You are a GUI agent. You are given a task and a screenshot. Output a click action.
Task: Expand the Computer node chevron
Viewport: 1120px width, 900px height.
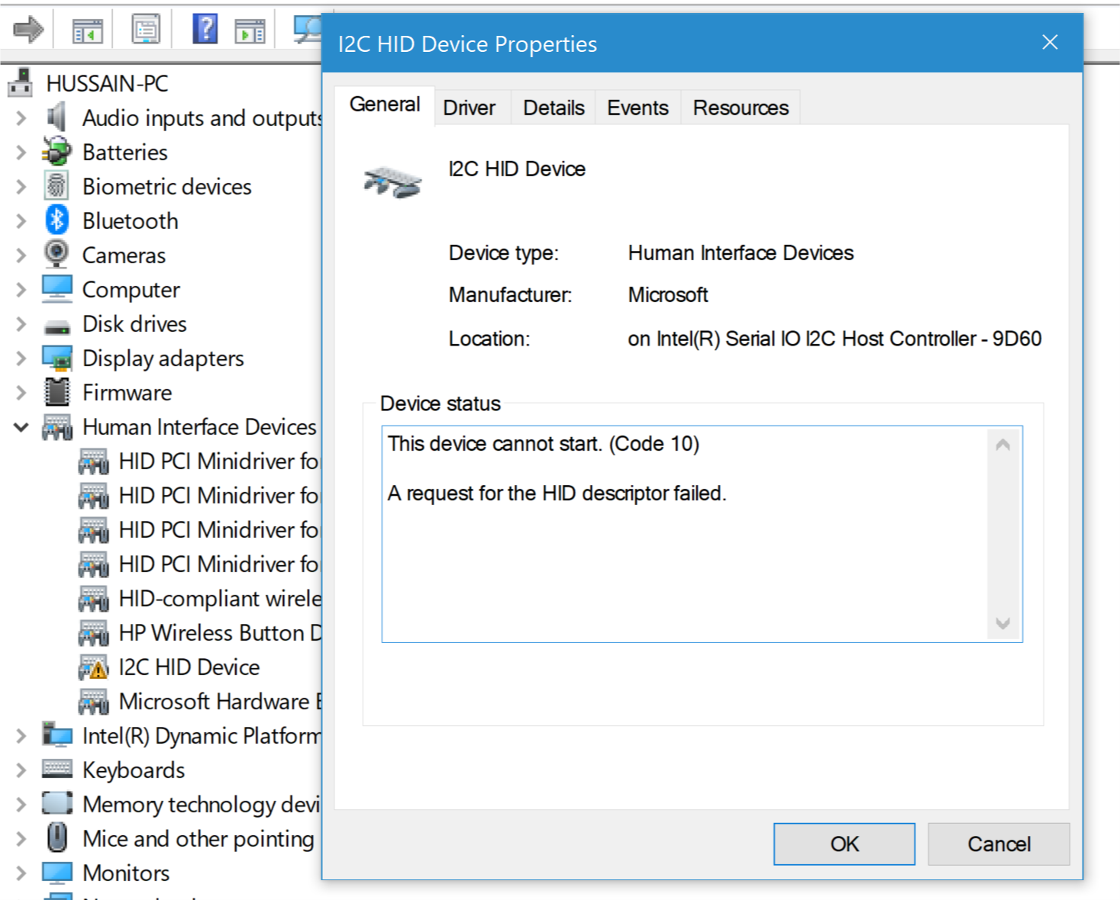[x=21, y=290]
